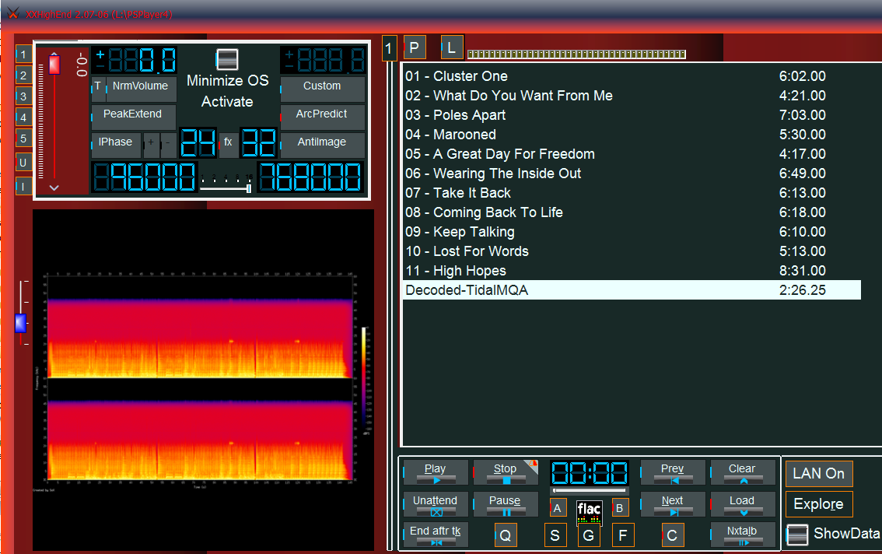Click the LAN On button

pos(819,474)
